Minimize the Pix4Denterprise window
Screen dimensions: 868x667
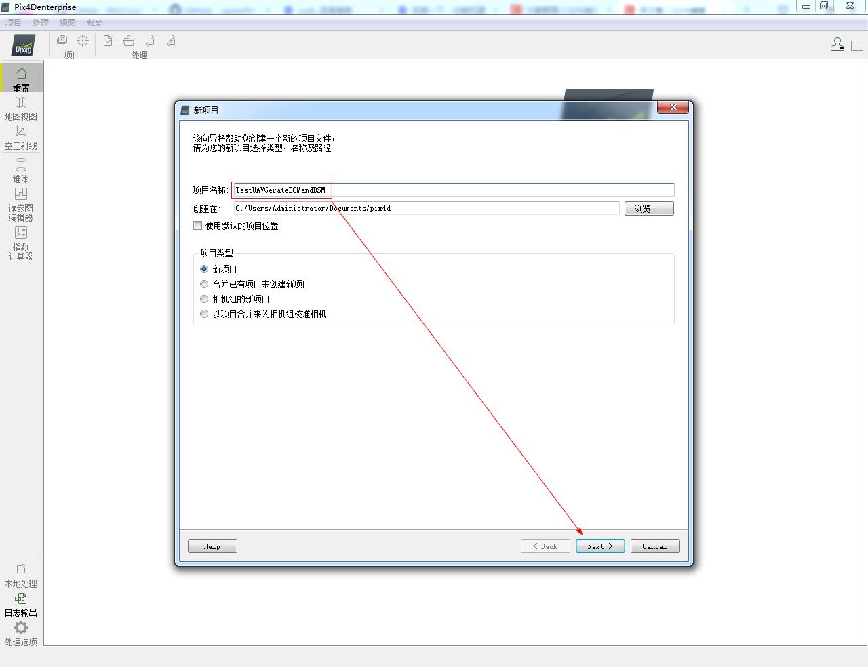806,6
